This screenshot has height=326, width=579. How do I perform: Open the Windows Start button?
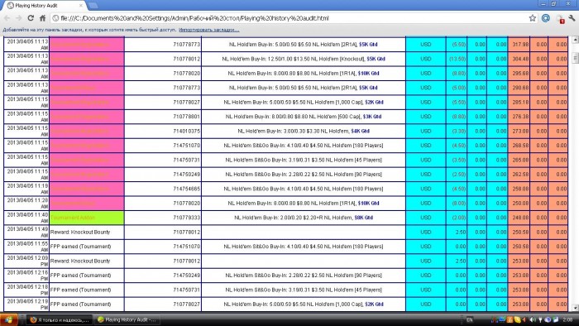point(9,319)
